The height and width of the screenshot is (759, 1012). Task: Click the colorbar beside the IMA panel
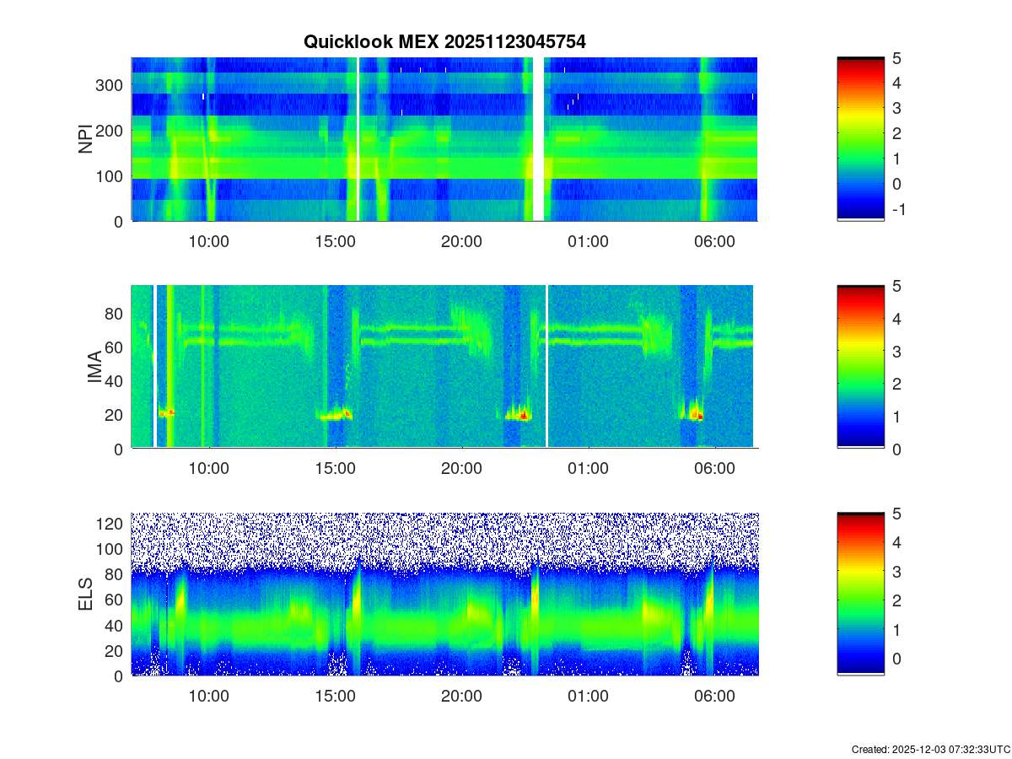(860, 367)
